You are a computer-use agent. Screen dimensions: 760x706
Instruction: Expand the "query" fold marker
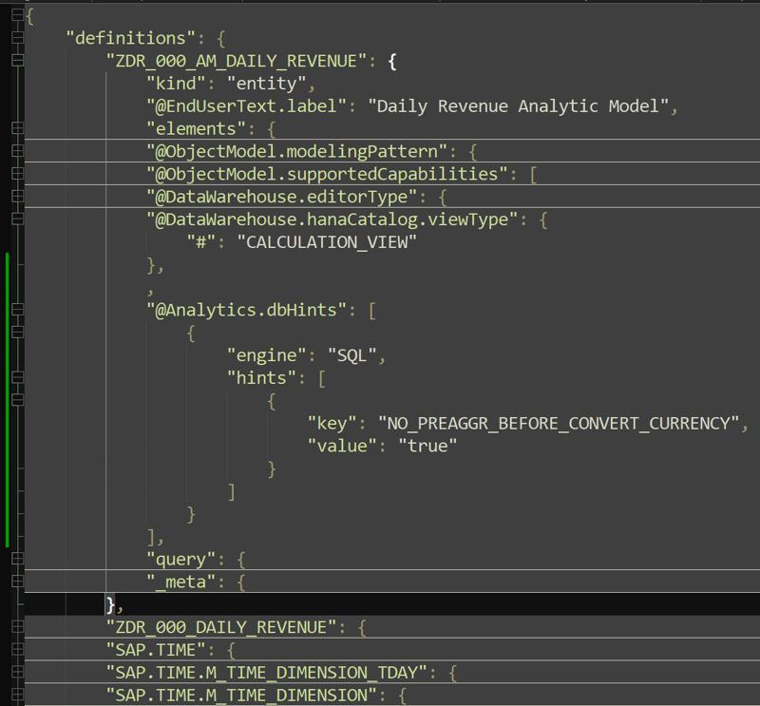click(17, 559)
